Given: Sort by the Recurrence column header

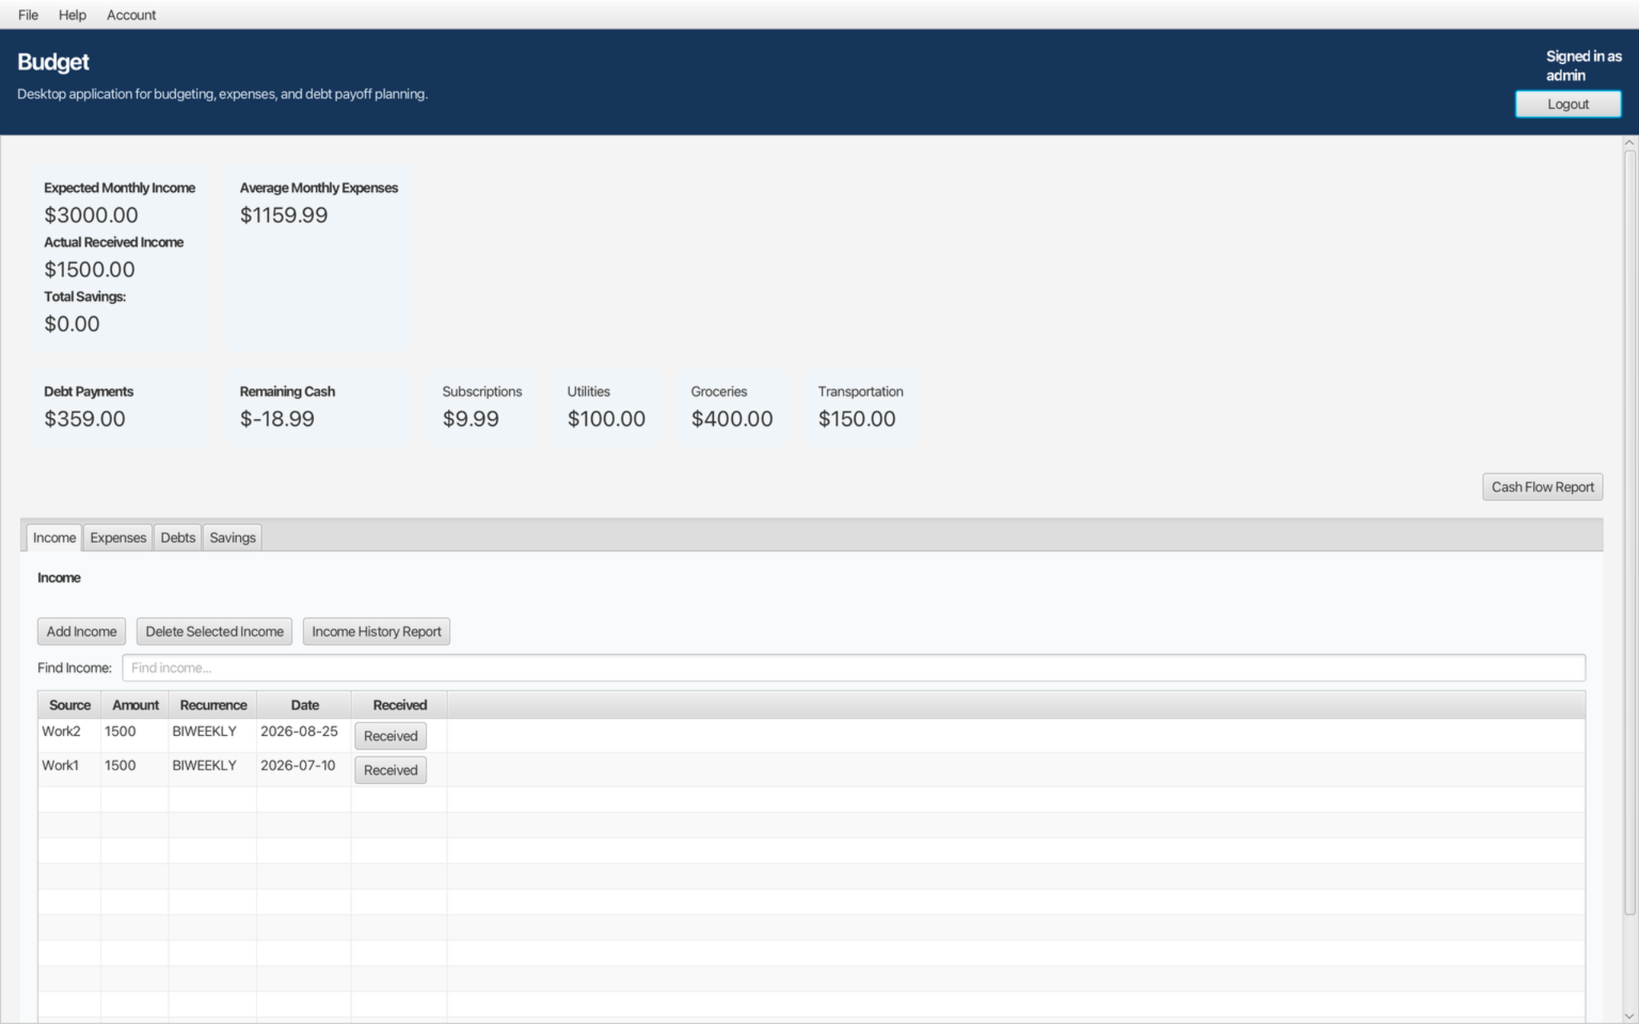Looking at the screenshot, I should click(213, 705).
